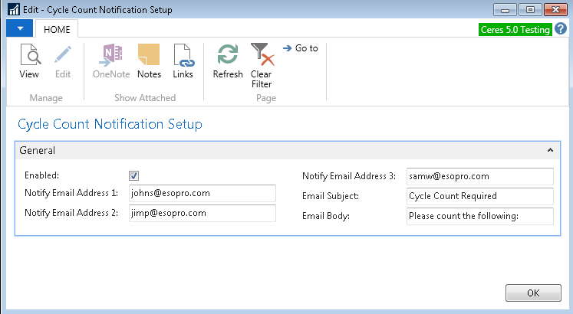Screen dimensions: 573x314
Task: Click the Email Body field
Action: [x=479, y=216]
